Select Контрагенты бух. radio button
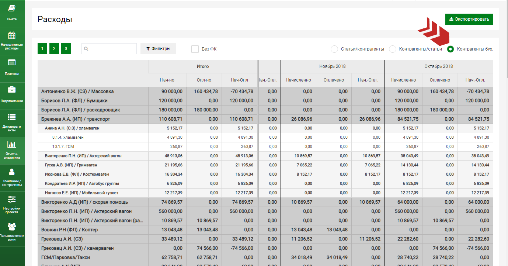Screen dimensions: 508x266 450,49
